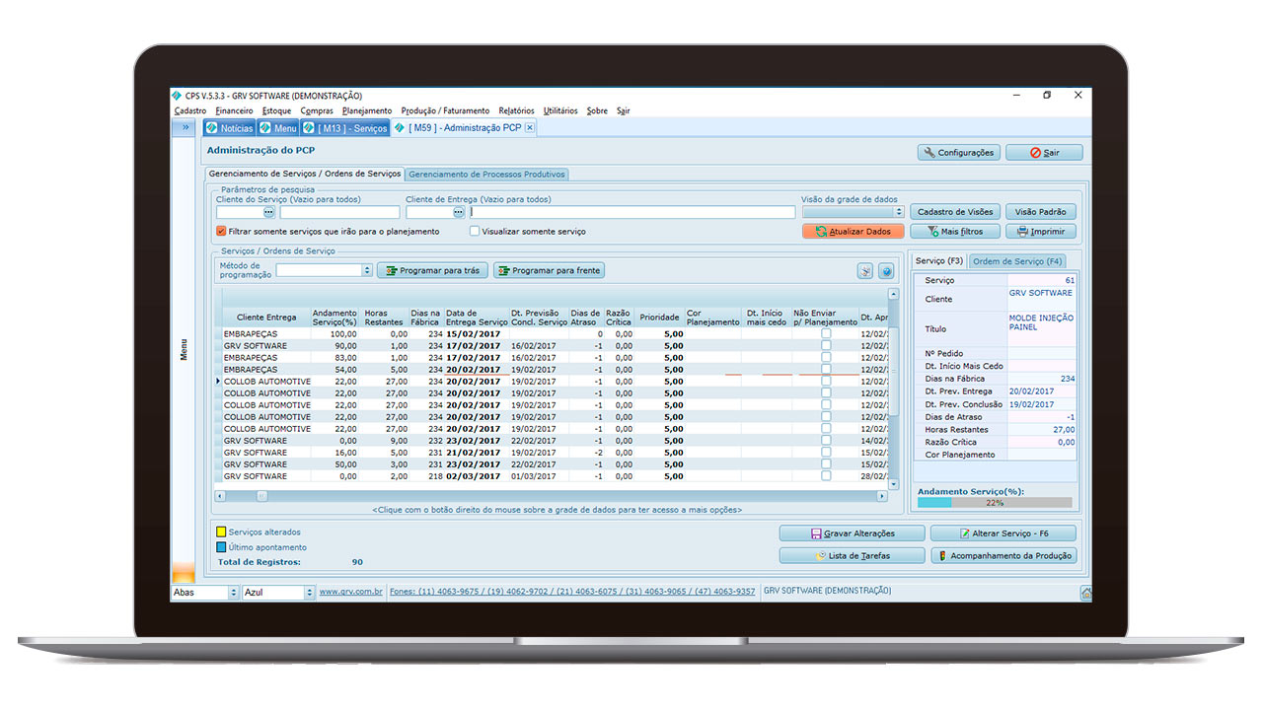1263x710 pixels.
Task: Click the home icon in the status bar
Action: 1085,593
